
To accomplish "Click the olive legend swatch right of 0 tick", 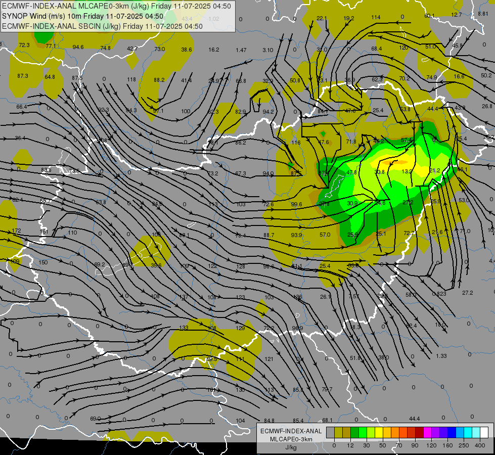I will coord(338,432).
